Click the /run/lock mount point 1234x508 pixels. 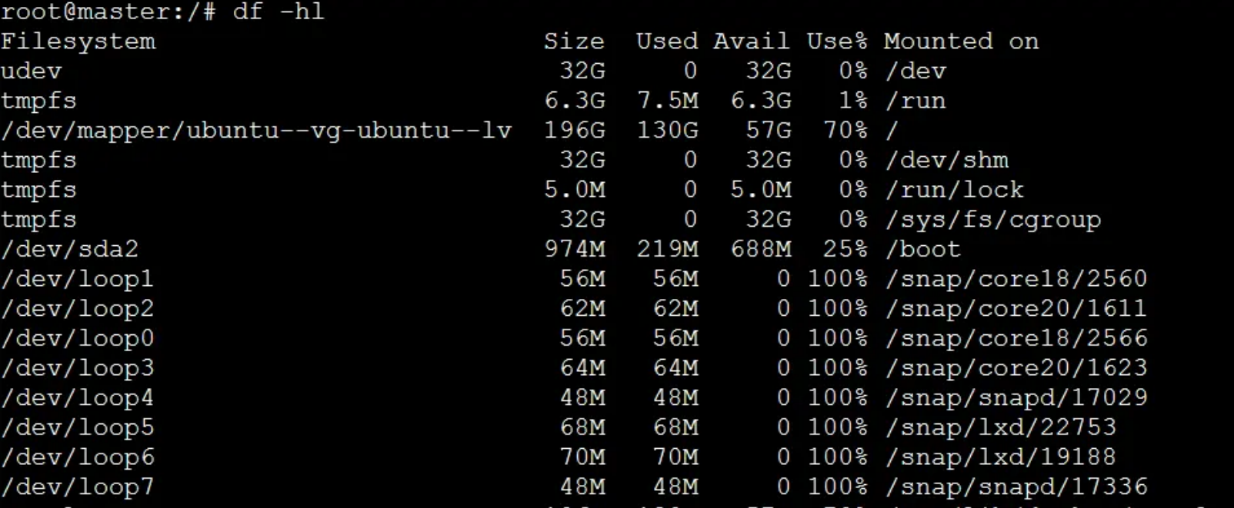(x=954, y=190)
